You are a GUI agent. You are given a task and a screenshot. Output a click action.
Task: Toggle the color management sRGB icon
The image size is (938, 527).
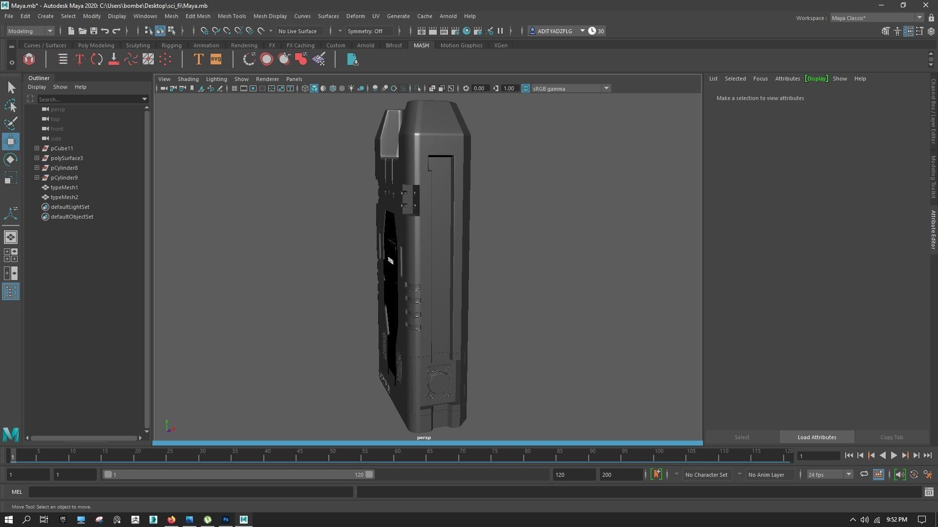click(x=526, y=88)
